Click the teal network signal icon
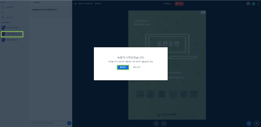 pyautogui.click(x=253, y=4)
